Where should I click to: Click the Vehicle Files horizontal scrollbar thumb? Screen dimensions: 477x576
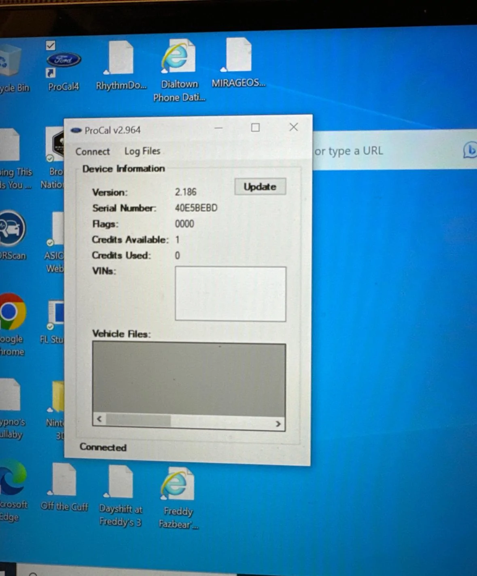pyautogui.click(x=138, y=421)
